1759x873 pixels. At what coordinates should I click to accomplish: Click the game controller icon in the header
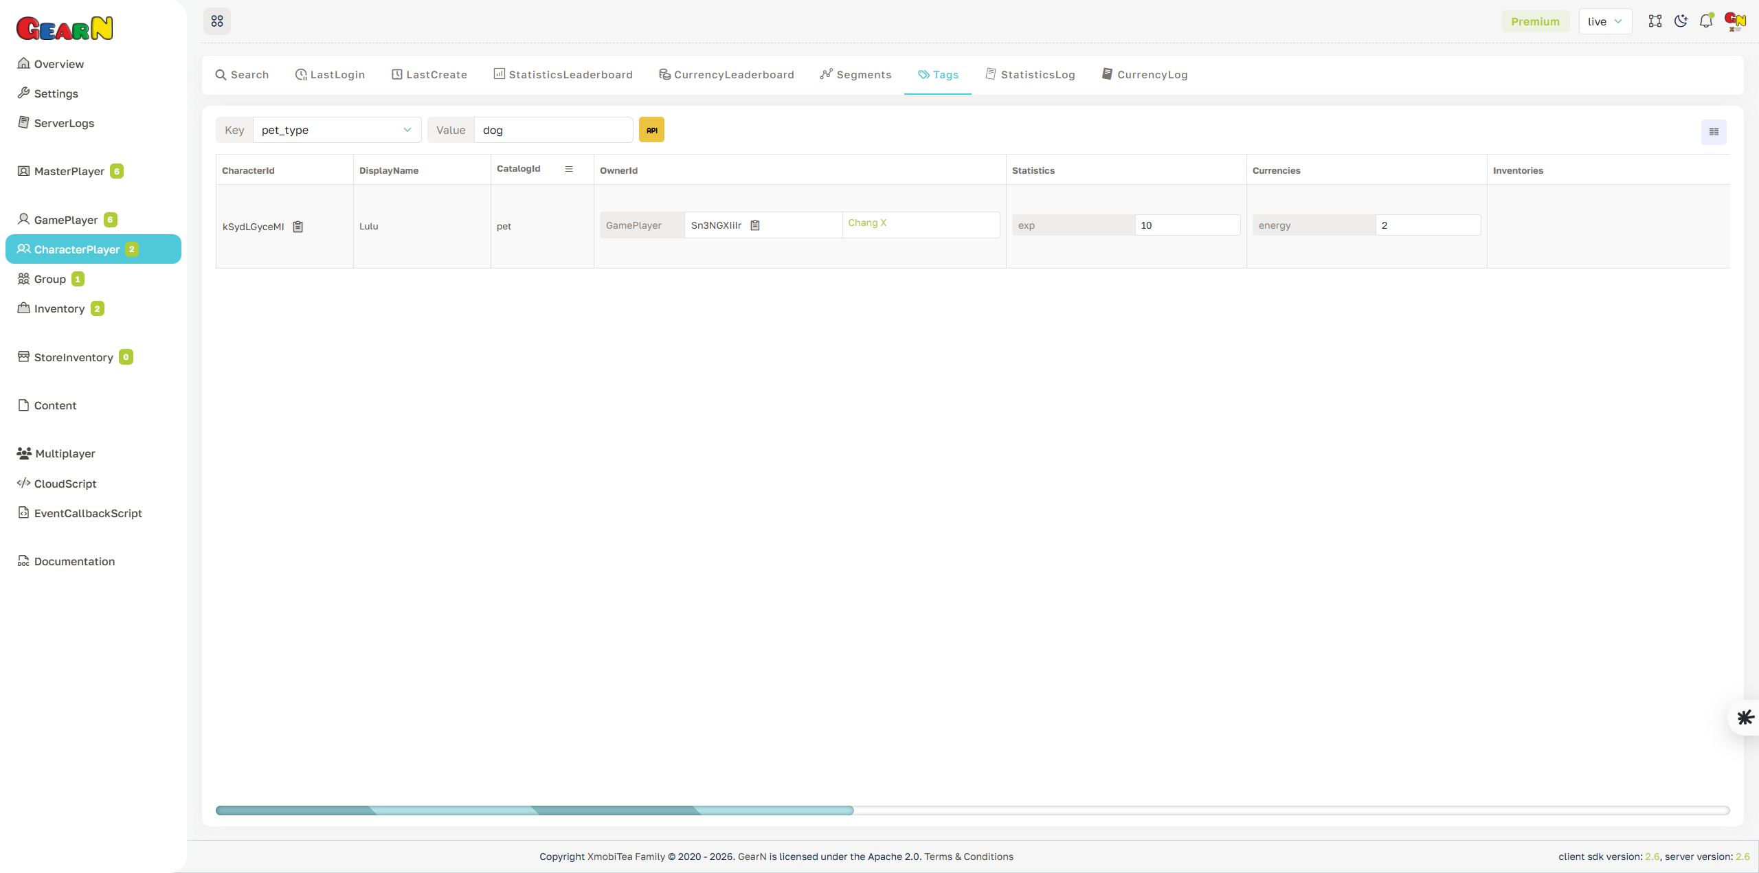[x=1655, y=21]
